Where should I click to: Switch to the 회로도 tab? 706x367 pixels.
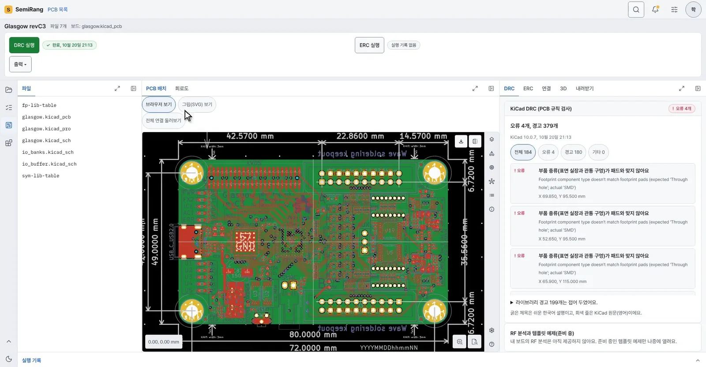[182, 89]
